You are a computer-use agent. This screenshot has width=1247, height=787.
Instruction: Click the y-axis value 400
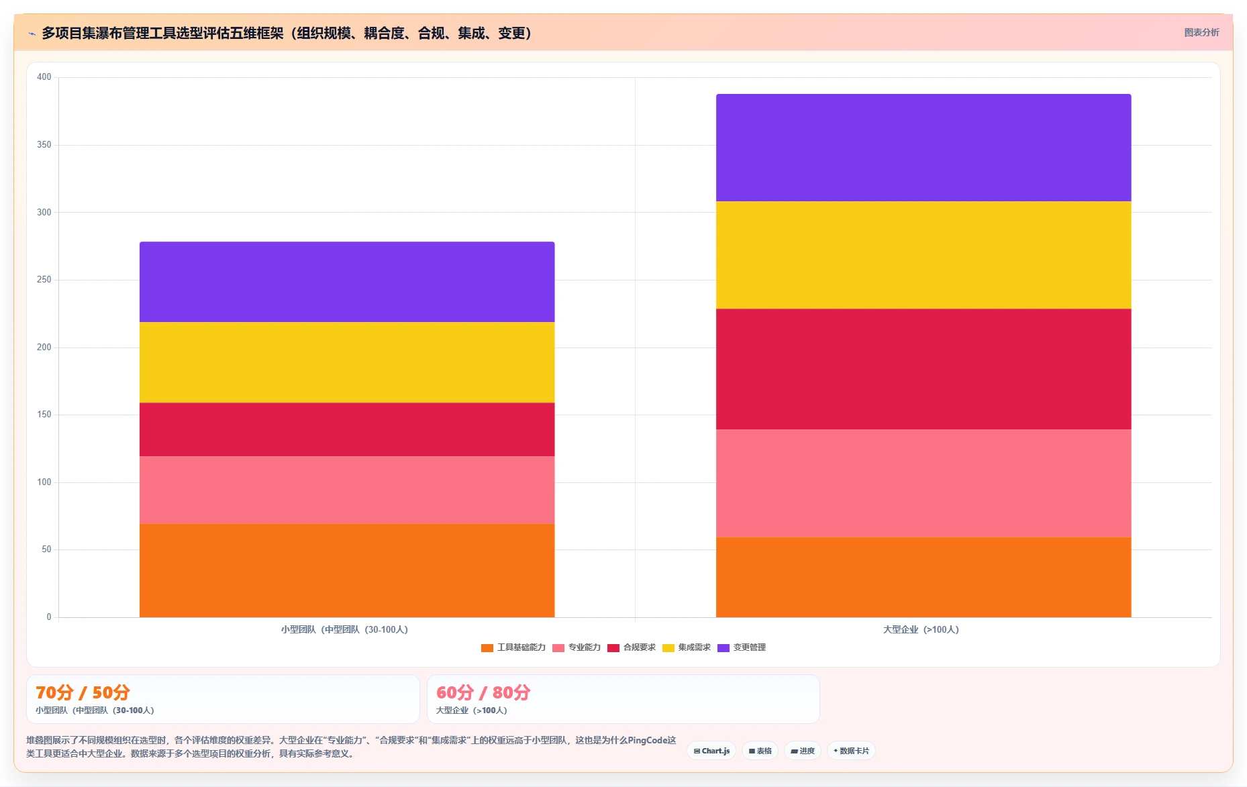tap(44, 77)
